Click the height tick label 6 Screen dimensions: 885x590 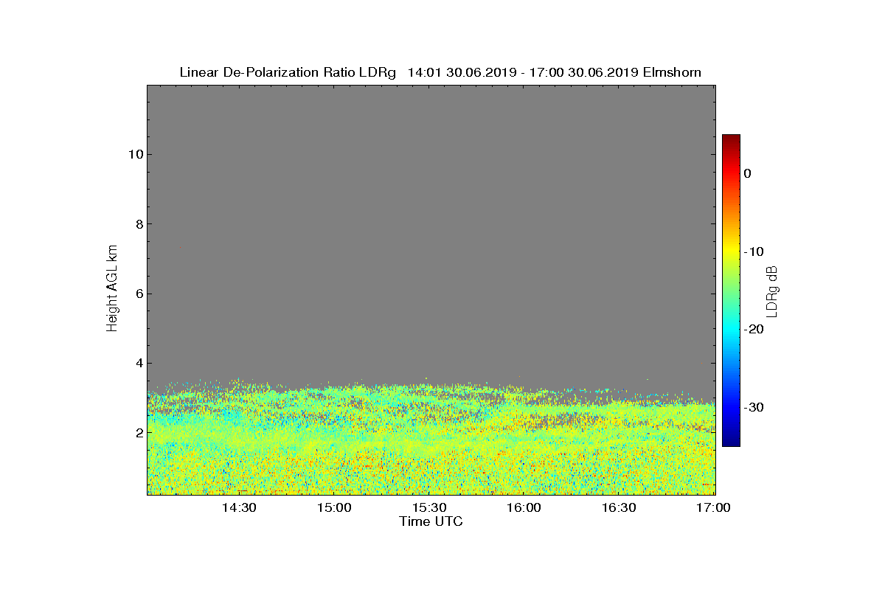(x=138, y=294)
